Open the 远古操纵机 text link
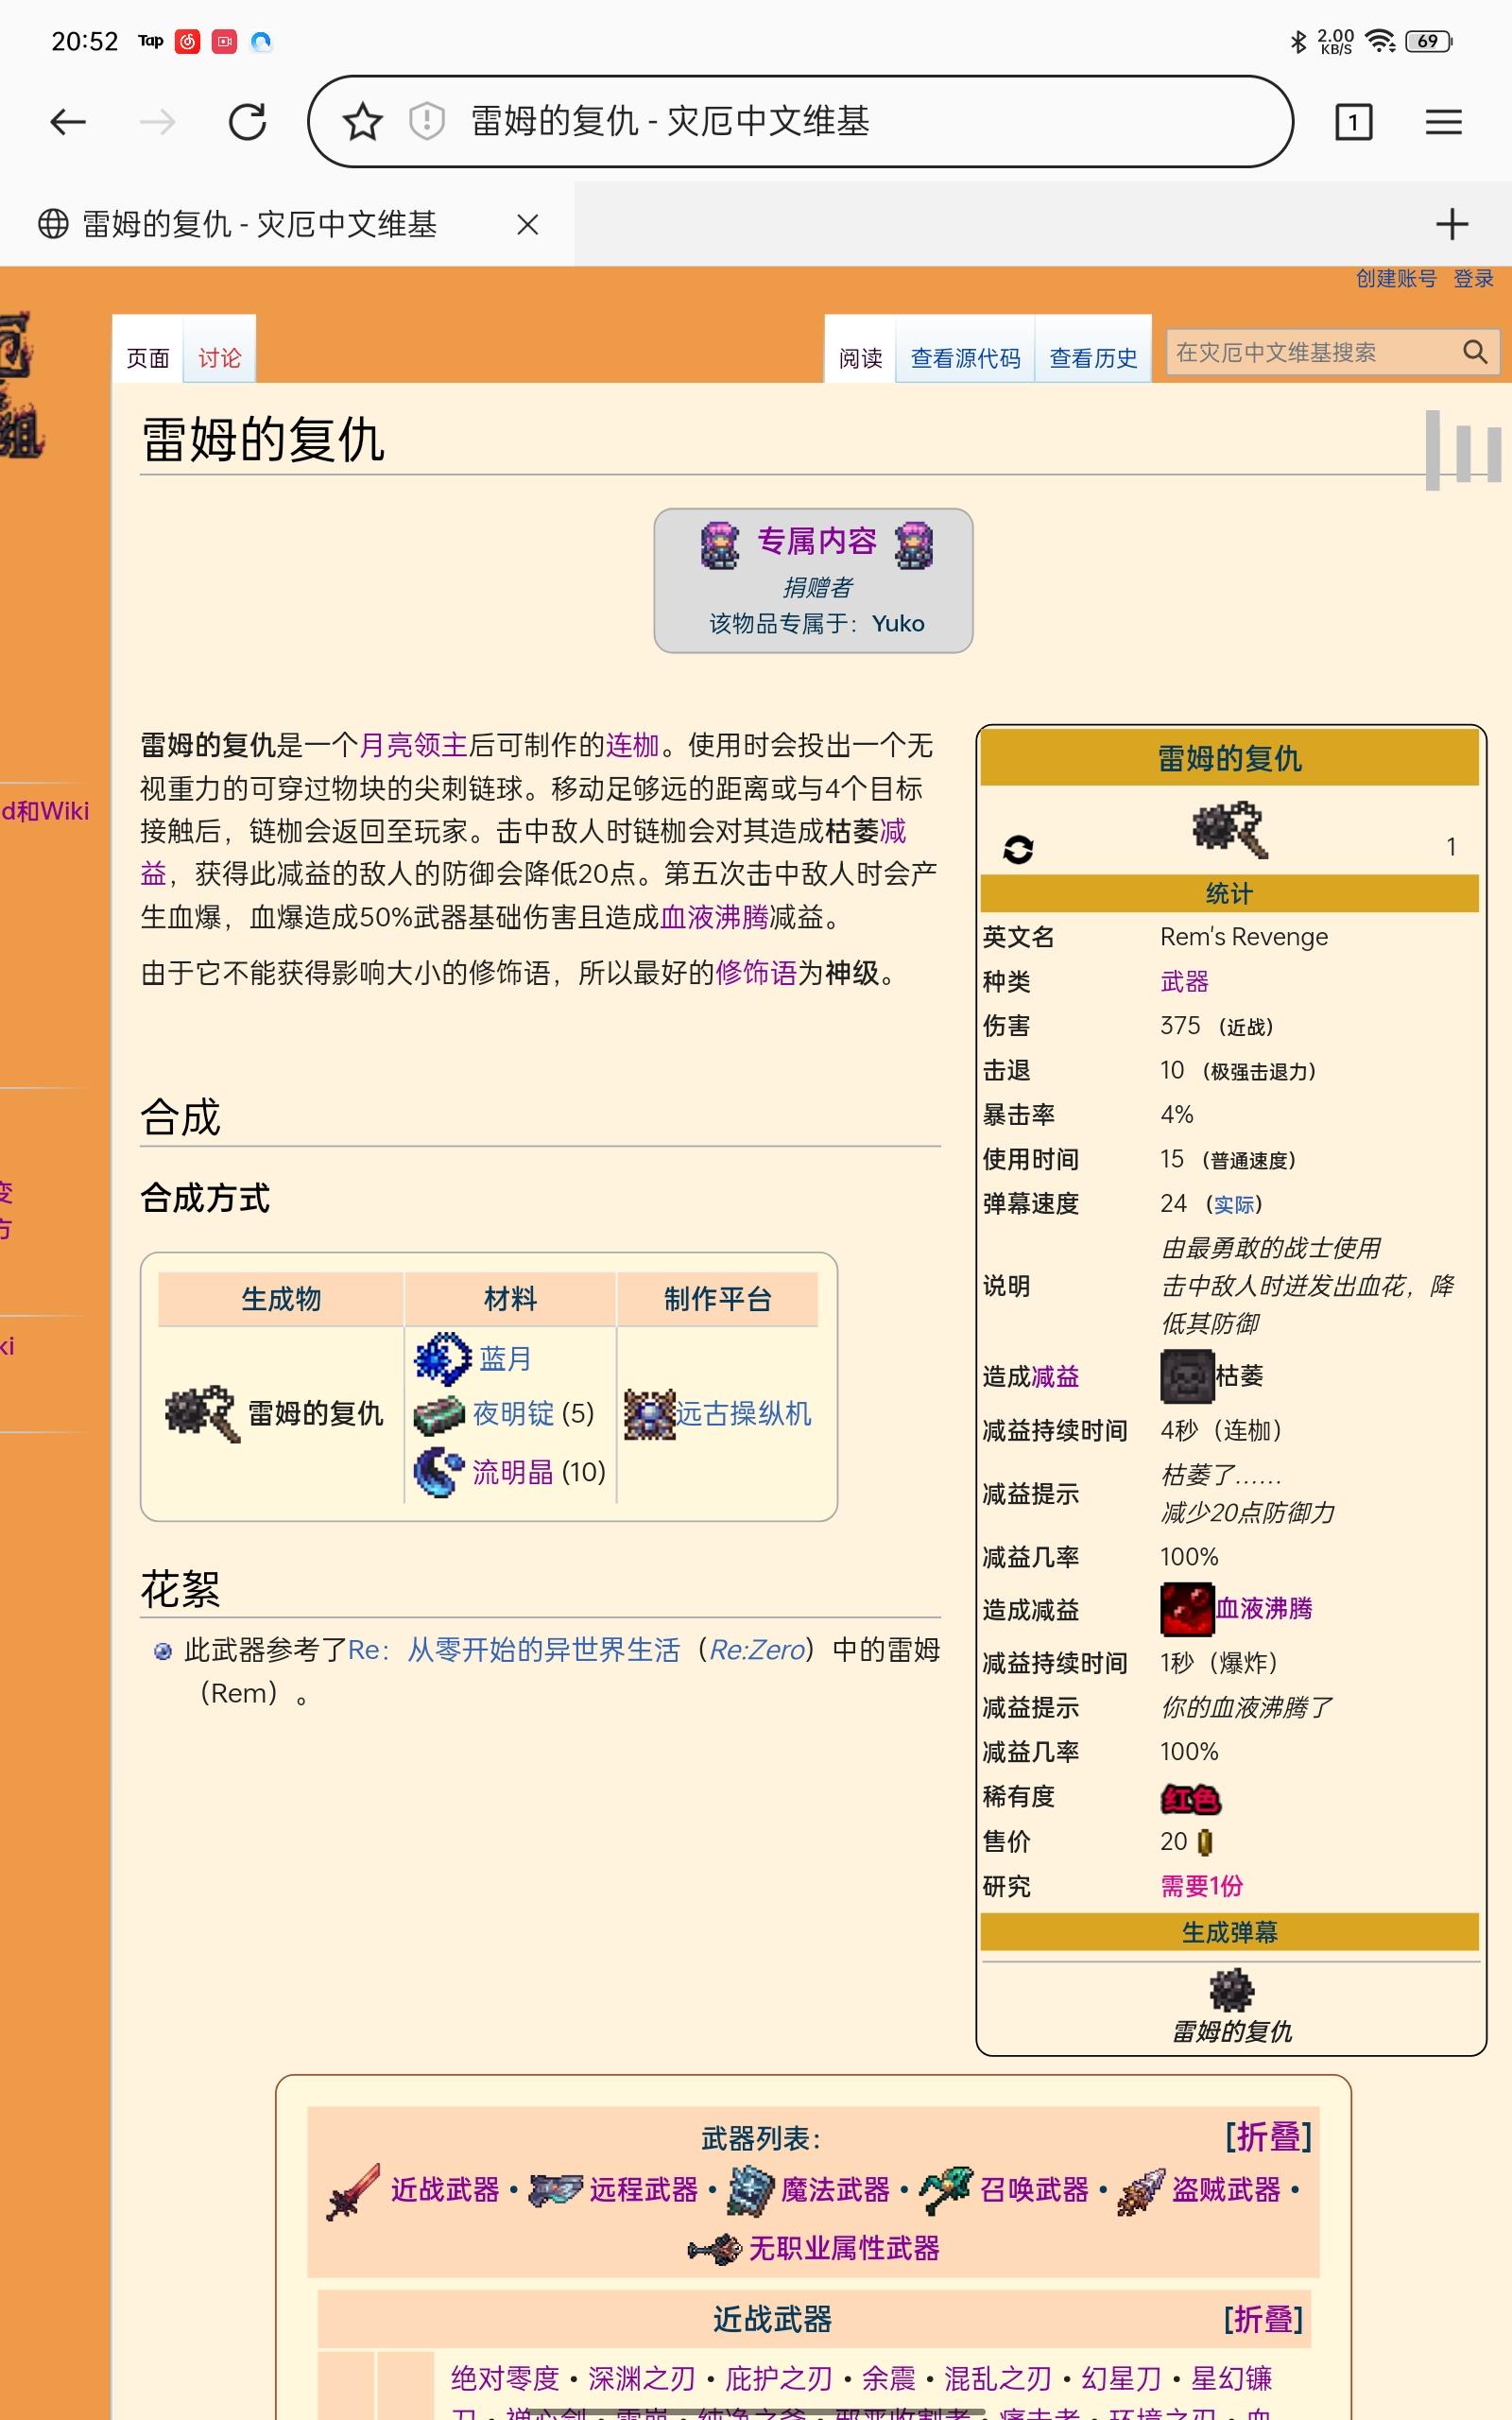Image resolution: width=1512 pixels, height=2420 pixels. pyautogui.click(x=744, y=1414)
